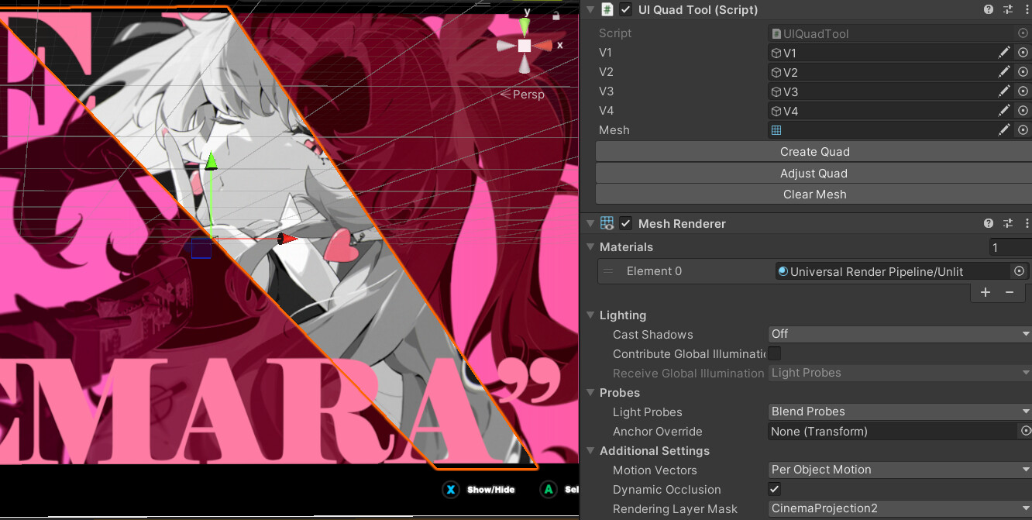This screenshot has height=520, width=1032.
Task: Click the UI Quad Tool script icon
Action: click(607, 9)
